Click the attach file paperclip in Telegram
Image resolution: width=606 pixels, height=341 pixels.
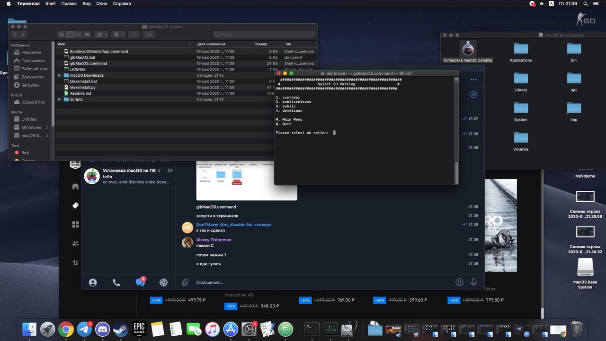pos(185,282)
